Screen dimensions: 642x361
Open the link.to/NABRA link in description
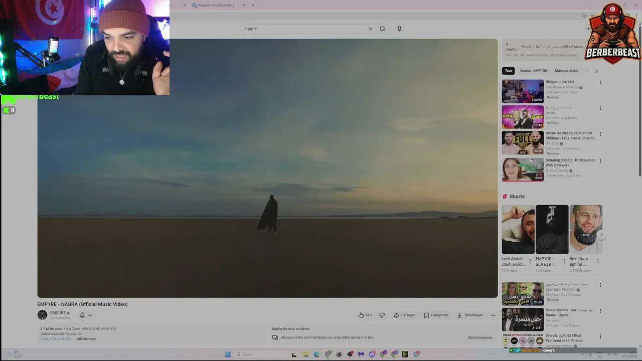(56, 339)
